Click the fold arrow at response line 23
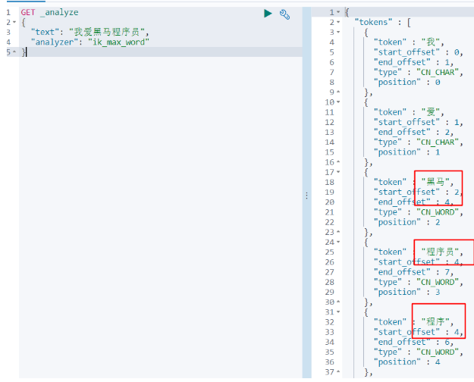The height and width of the screenshot is (382, 474). (x=338, y=232)
